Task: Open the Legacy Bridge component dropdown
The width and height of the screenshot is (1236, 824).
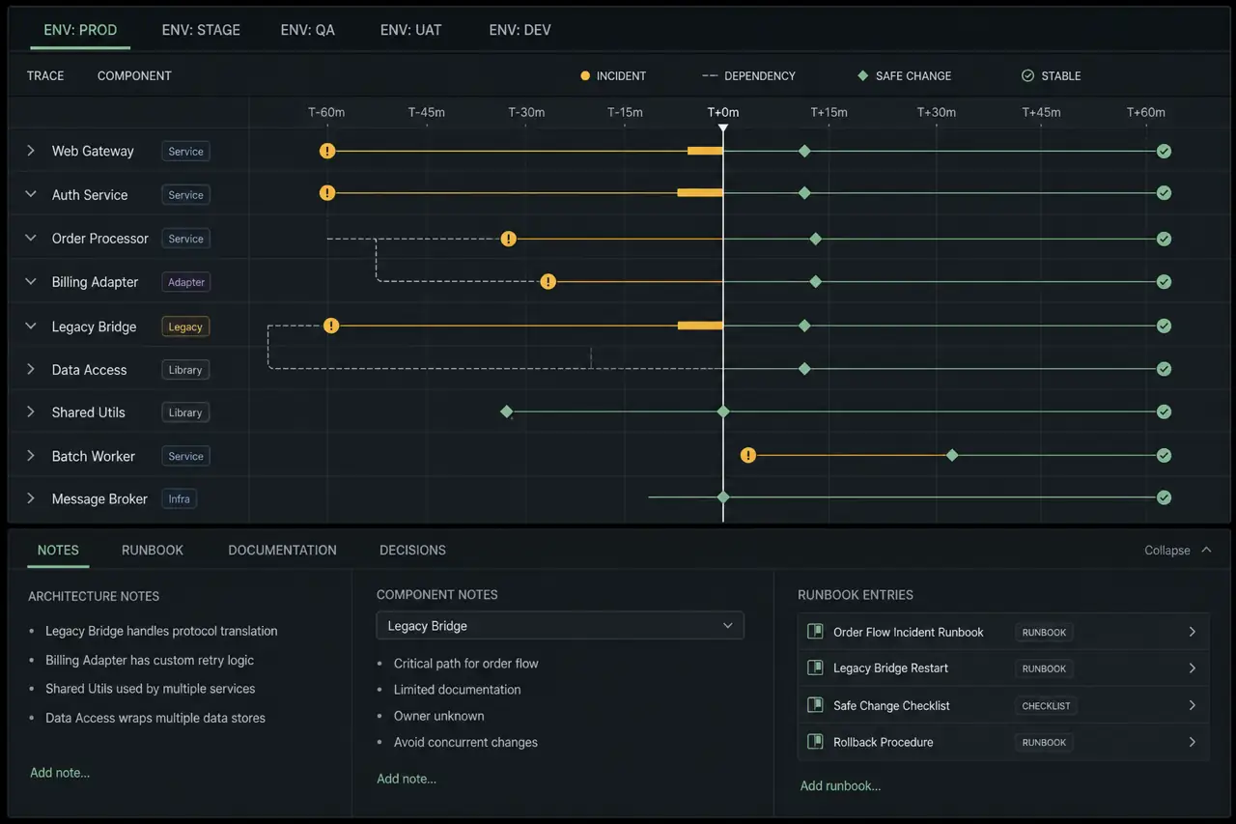Action: pyautogui.click(x=560, y=626)
